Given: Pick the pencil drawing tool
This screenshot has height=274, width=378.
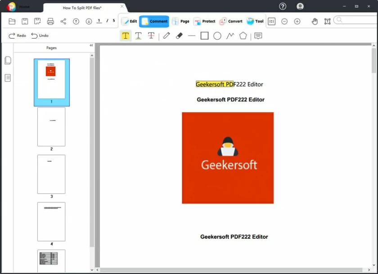Looking at the screenshot, I should coord(166,36).
